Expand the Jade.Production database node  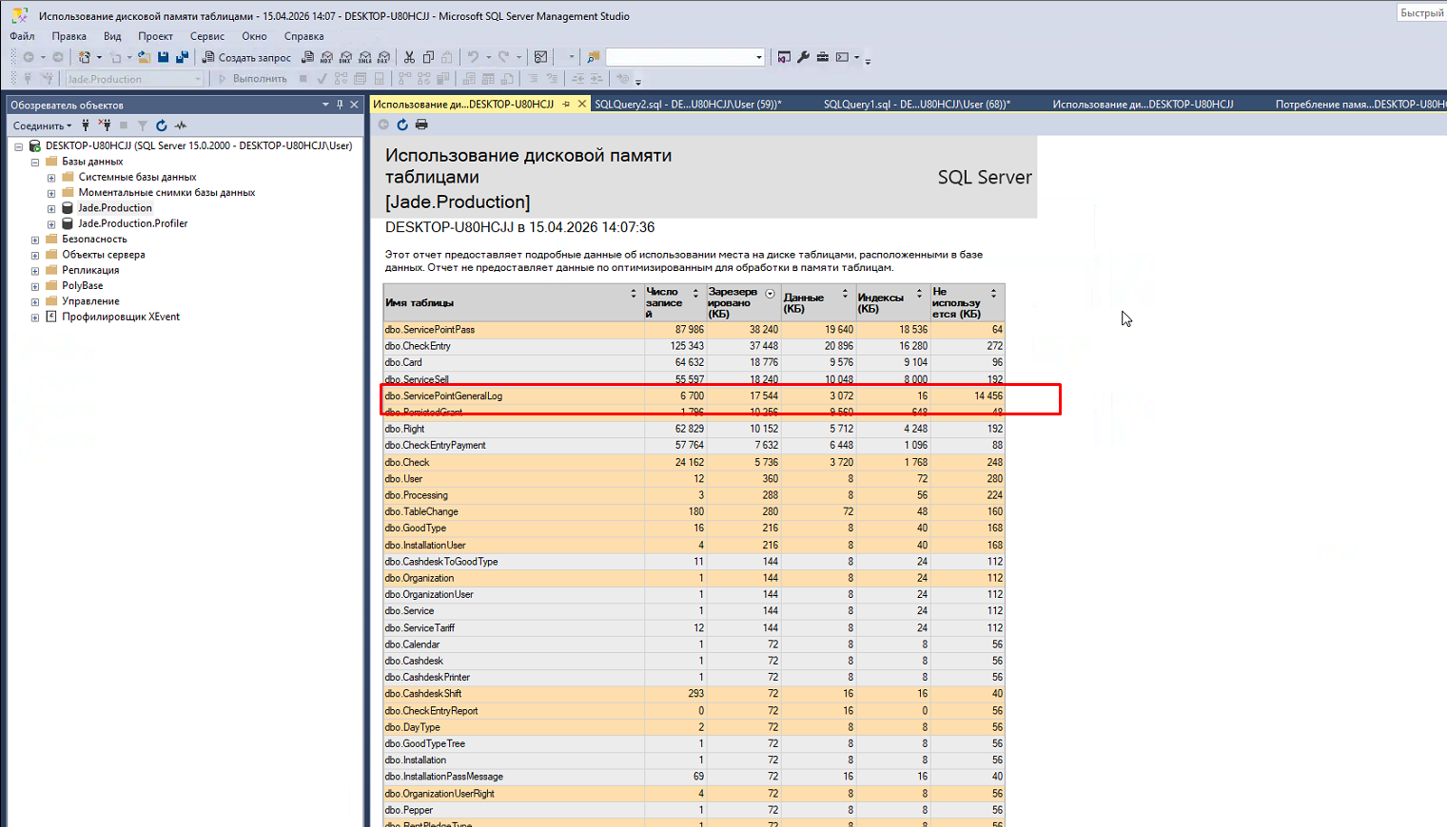(51, 208)
